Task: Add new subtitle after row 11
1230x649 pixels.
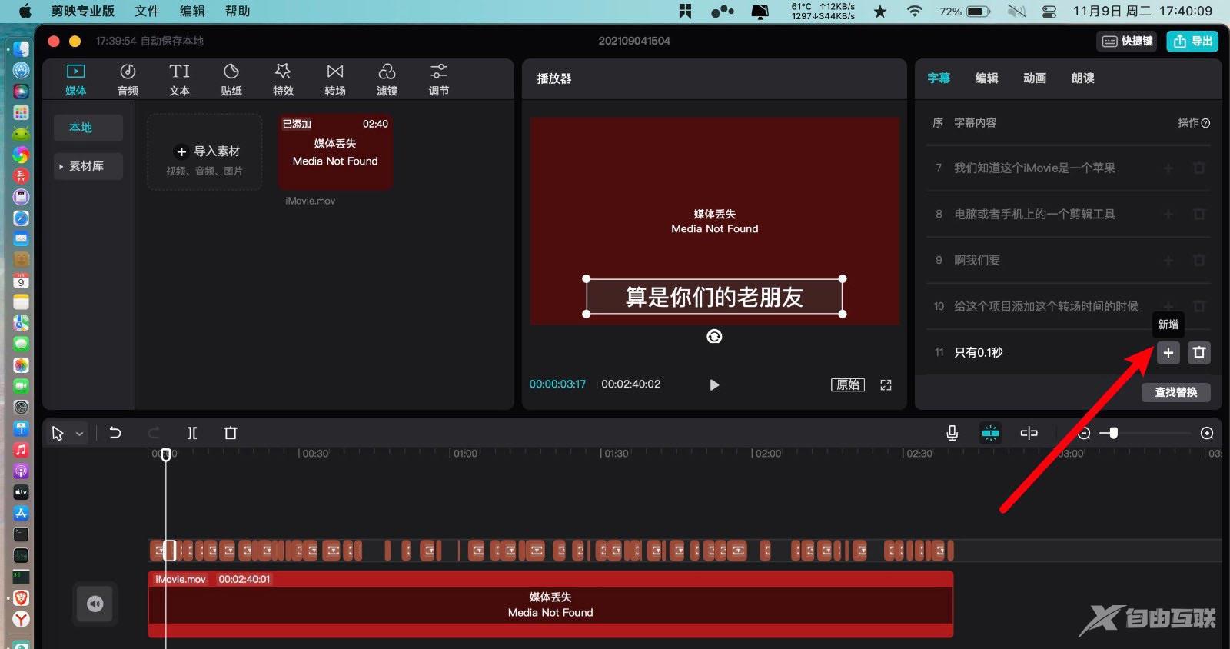Action: pos(1168,352)
